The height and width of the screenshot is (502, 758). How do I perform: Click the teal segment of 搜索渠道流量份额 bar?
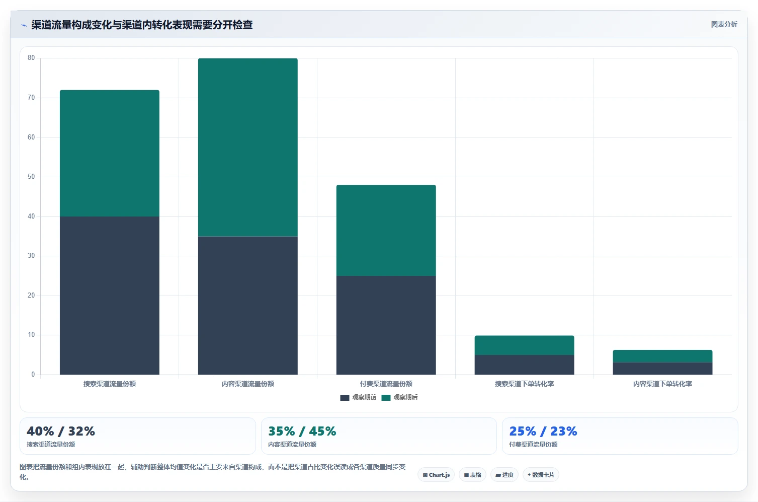tap(110, 154)
